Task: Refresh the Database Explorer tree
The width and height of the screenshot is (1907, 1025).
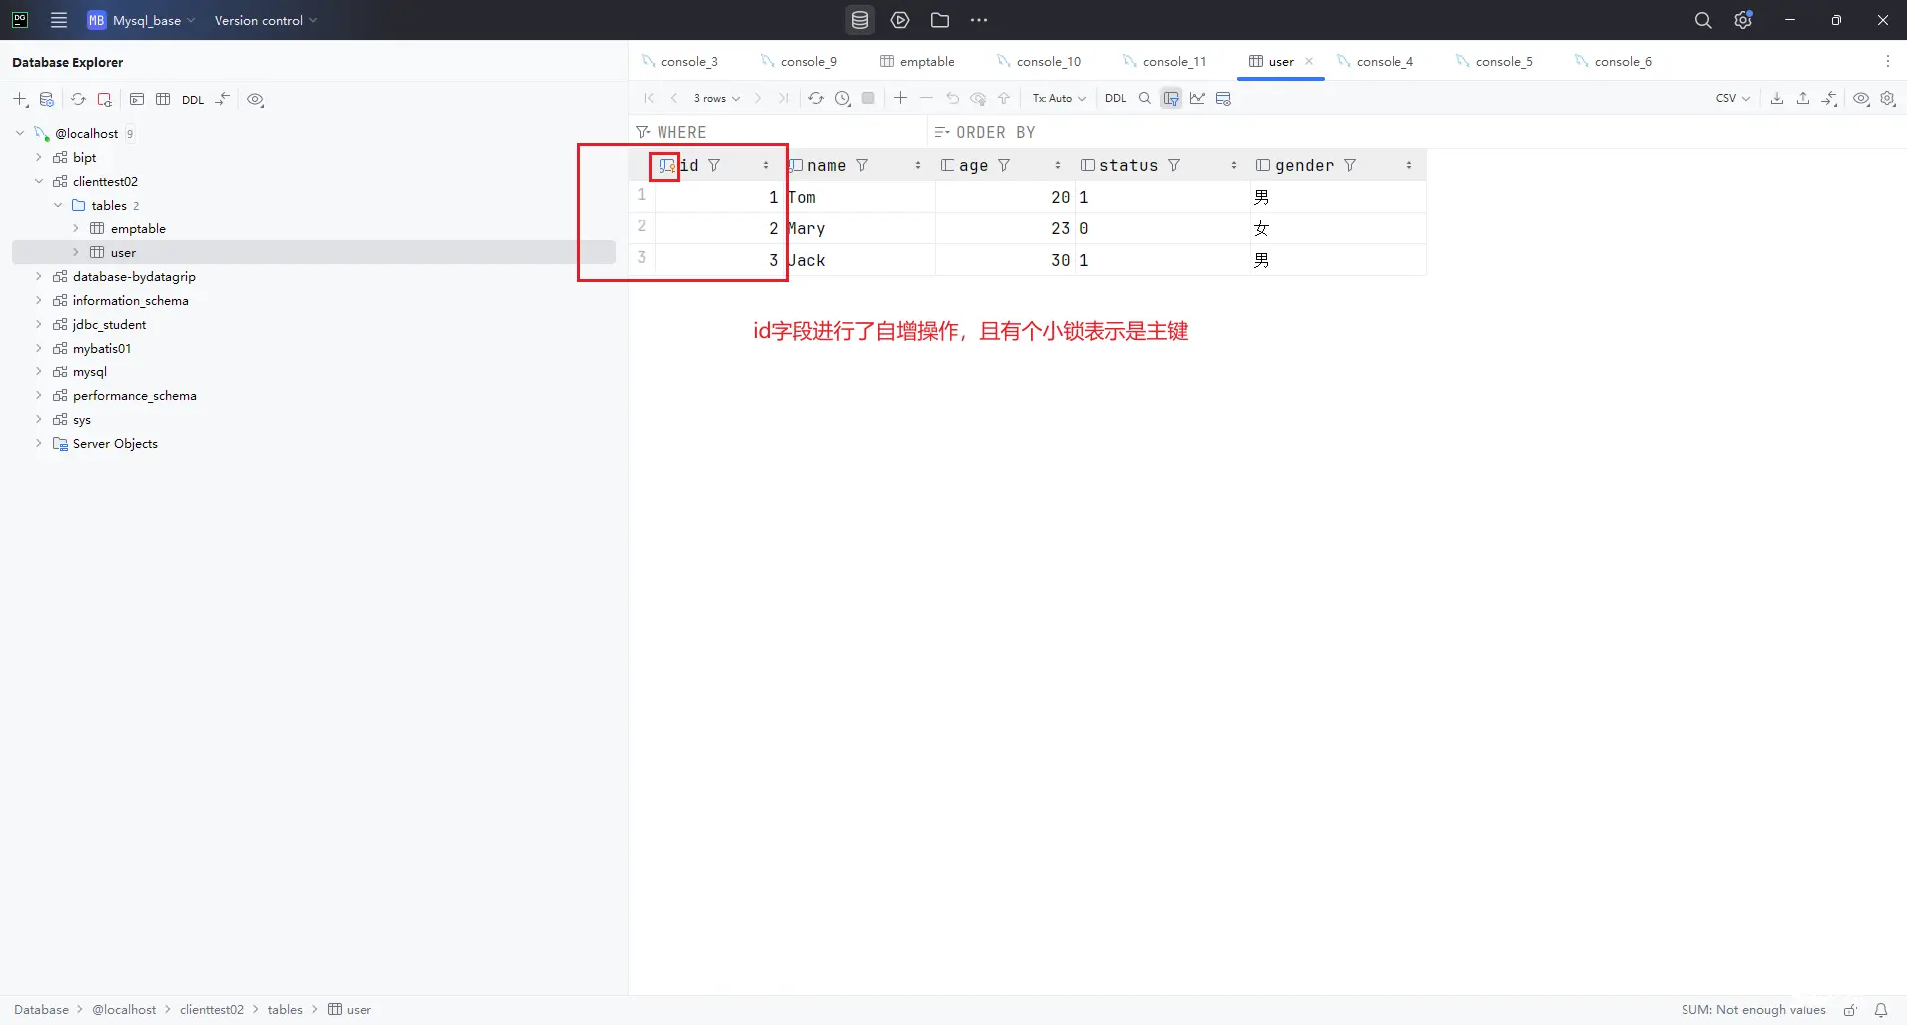Action: pos(78,99)
